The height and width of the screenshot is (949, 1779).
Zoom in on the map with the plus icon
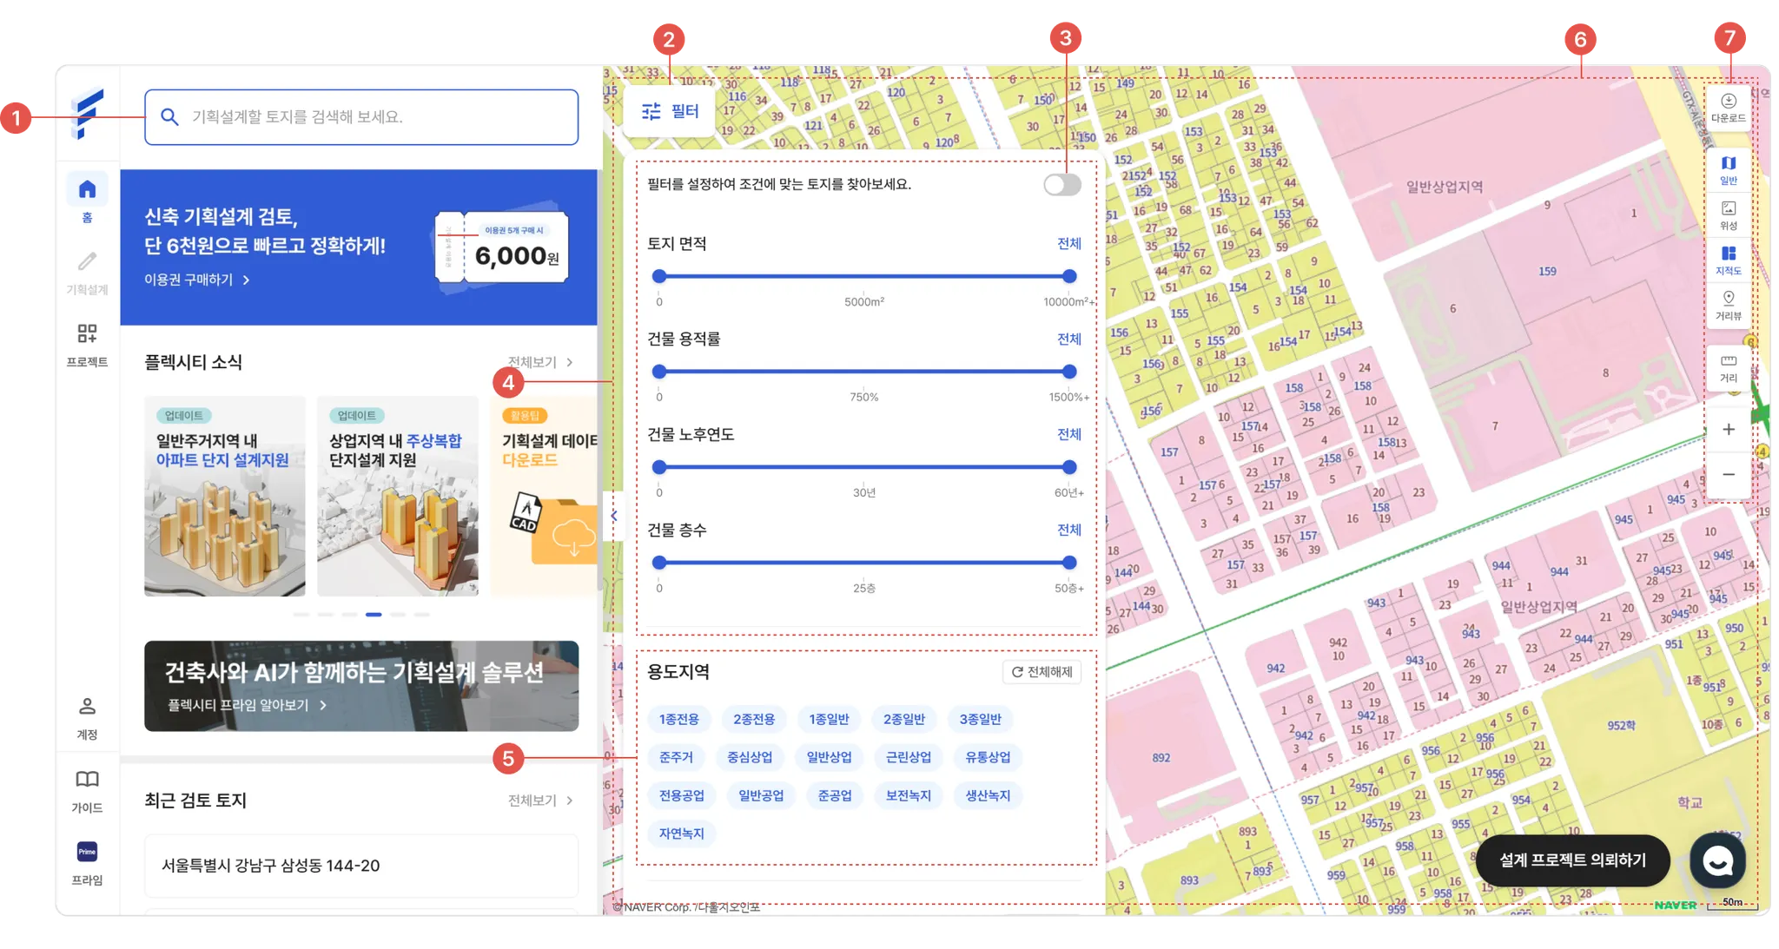coord(1728,429)
